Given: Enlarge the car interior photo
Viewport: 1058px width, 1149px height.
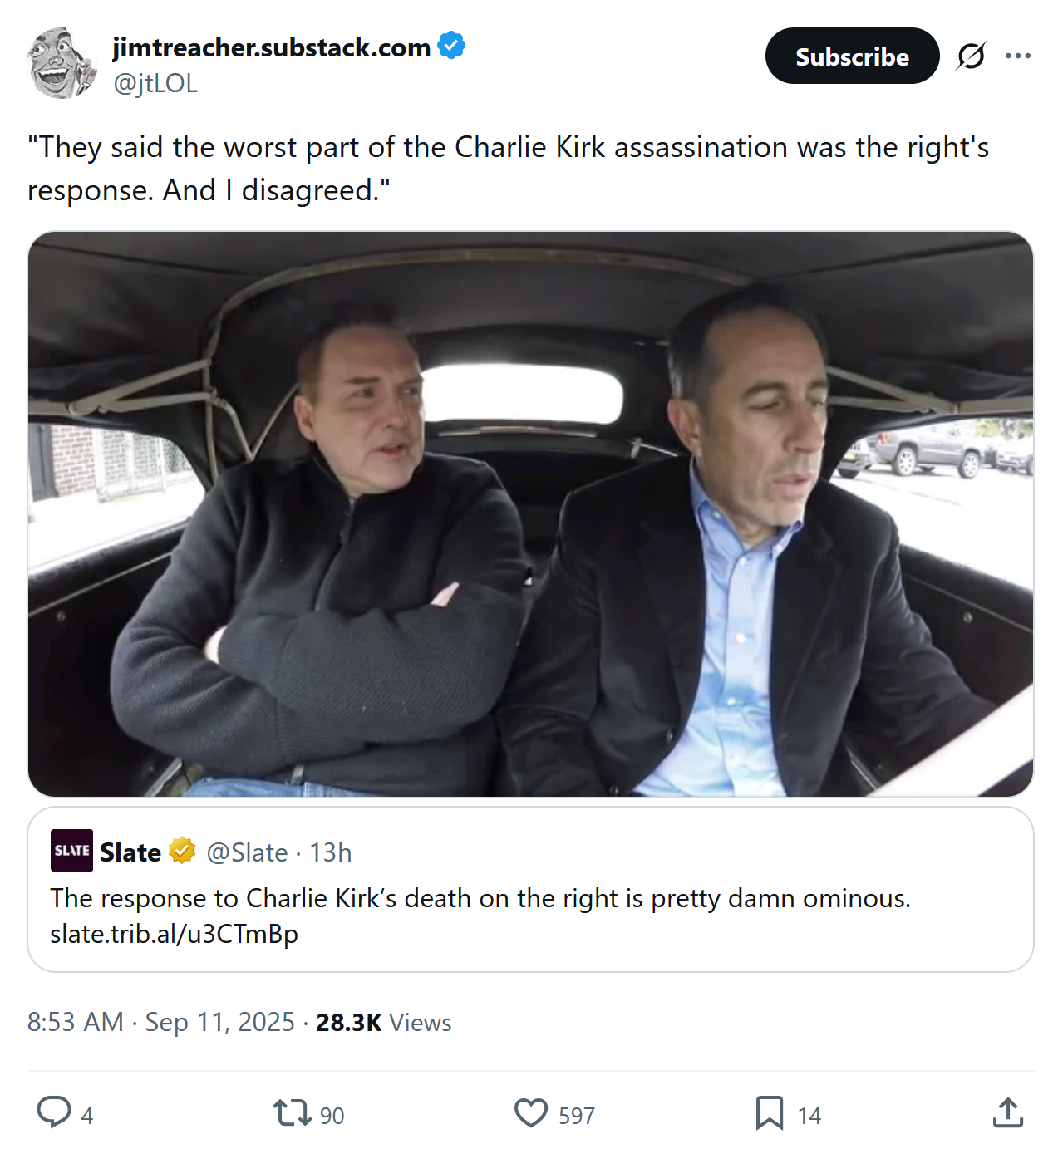Looking at the screenshot, I should (530, 513).
